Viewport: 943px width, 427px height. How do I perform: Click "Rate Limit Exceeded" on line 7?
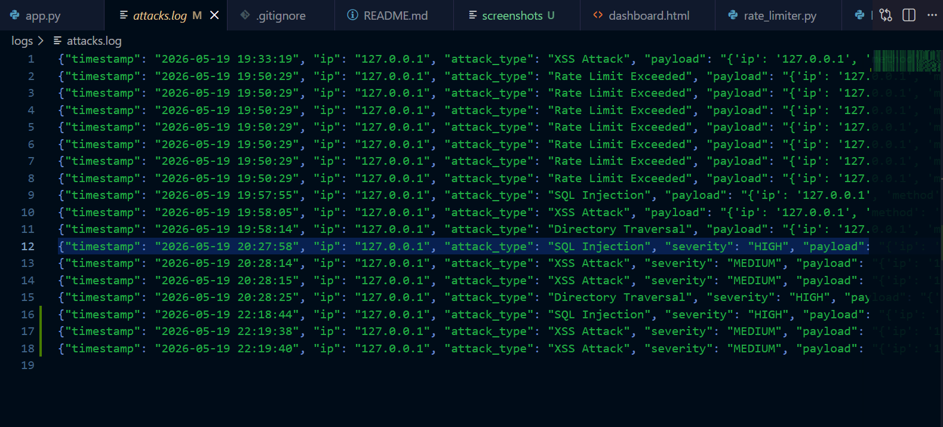point(620,161)
